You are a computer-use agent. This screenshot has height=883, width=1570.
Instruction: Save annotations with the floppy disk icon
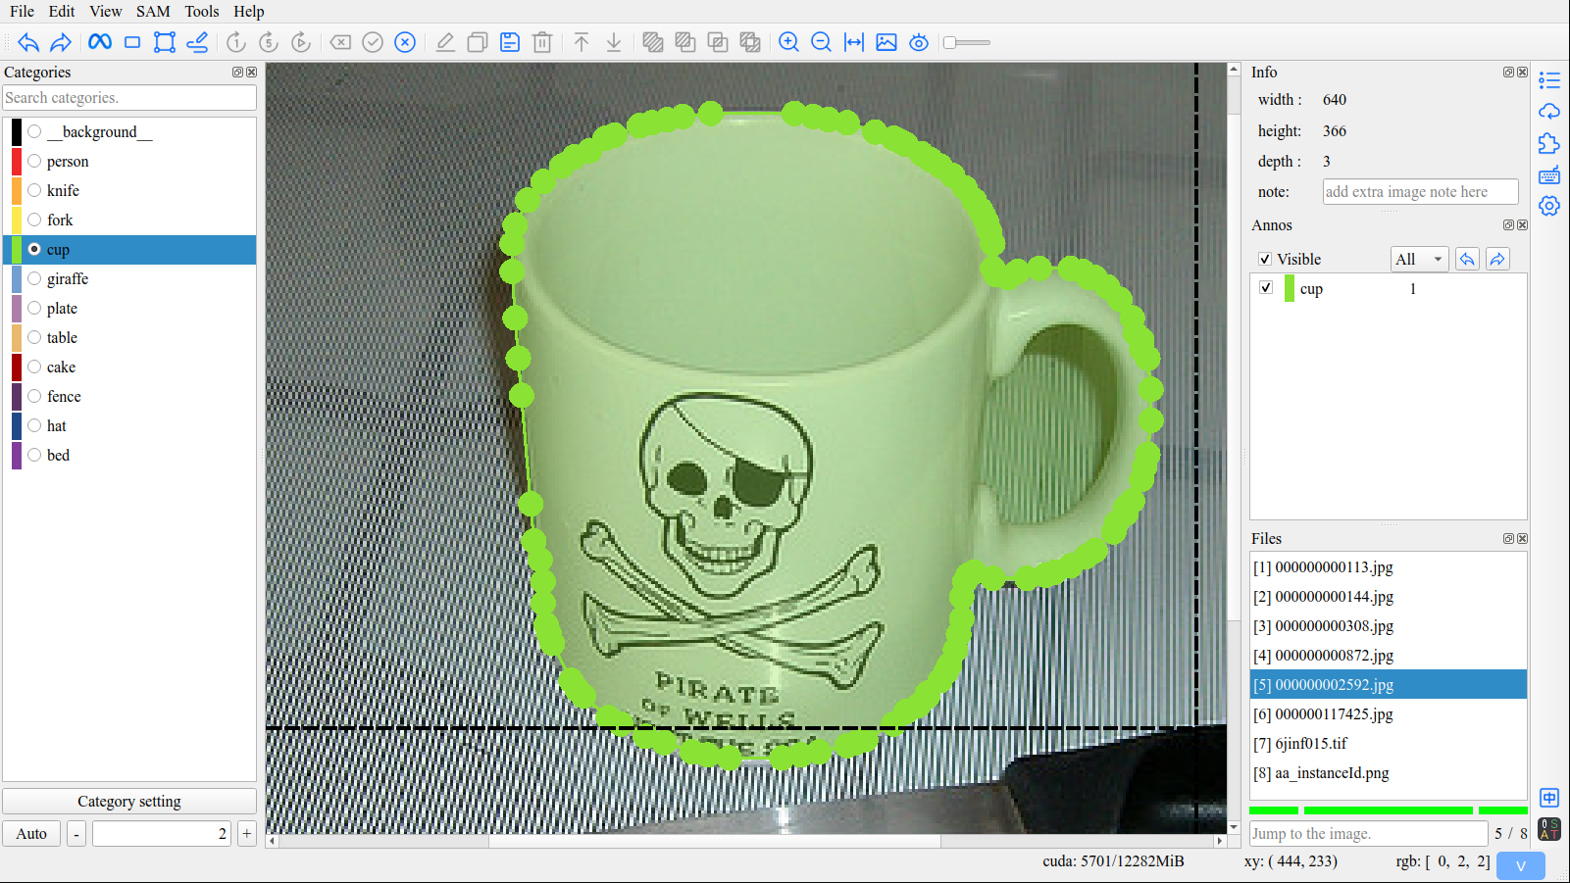point(510,42)
